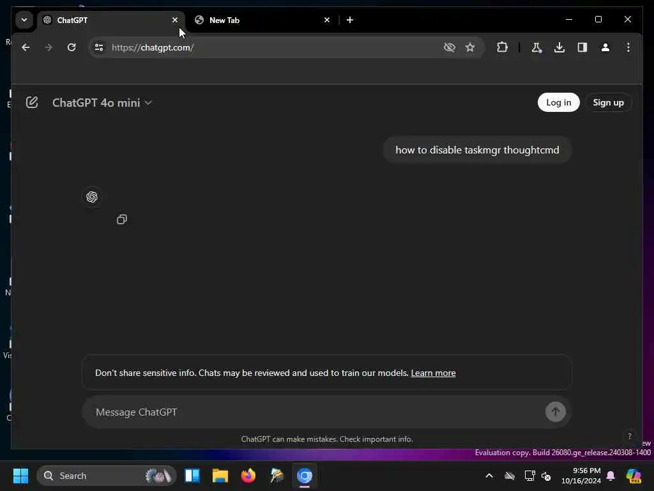Expand the tab search dropdown arrow

click(24, 20)
